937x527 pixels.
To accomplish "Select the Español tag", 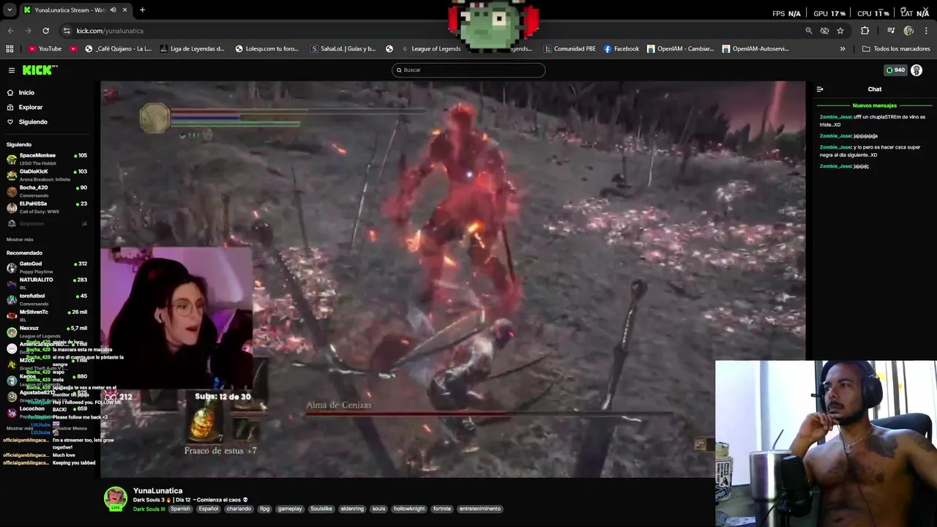I will [x=209, y=509].
